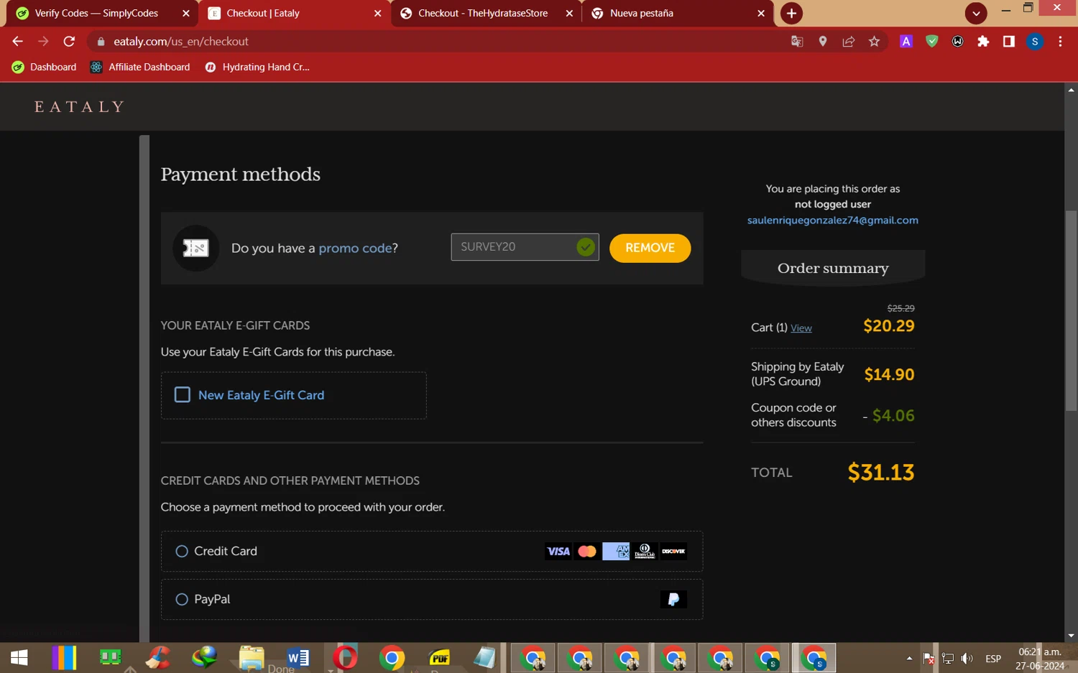Click the promo code ticket icon
The image size is (1078, 673).
(x=195, y=248)
